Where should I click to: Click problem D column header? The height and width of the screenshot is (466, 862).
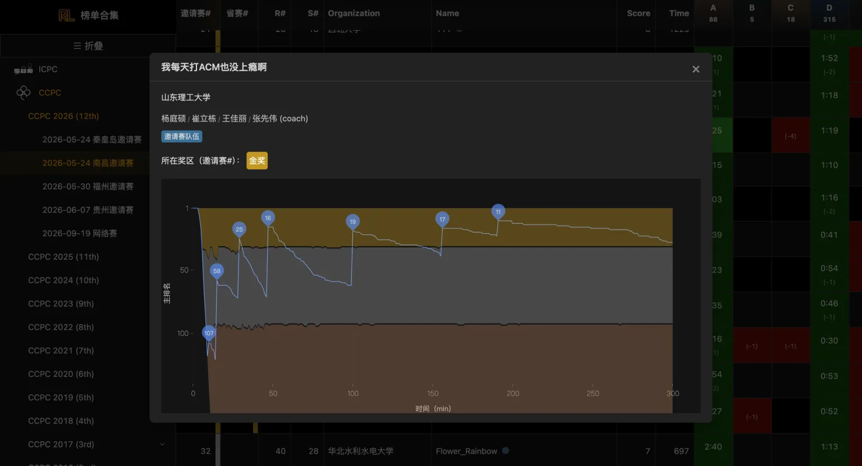coord(829,13)
